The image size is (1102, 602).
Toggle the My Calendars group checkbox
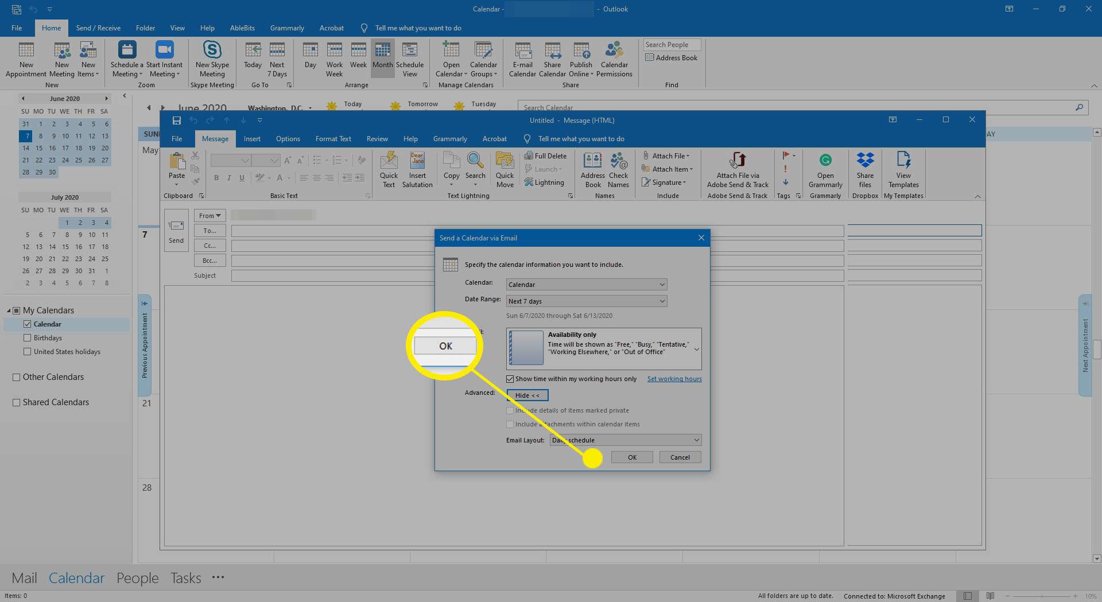(x=17, y=310)
